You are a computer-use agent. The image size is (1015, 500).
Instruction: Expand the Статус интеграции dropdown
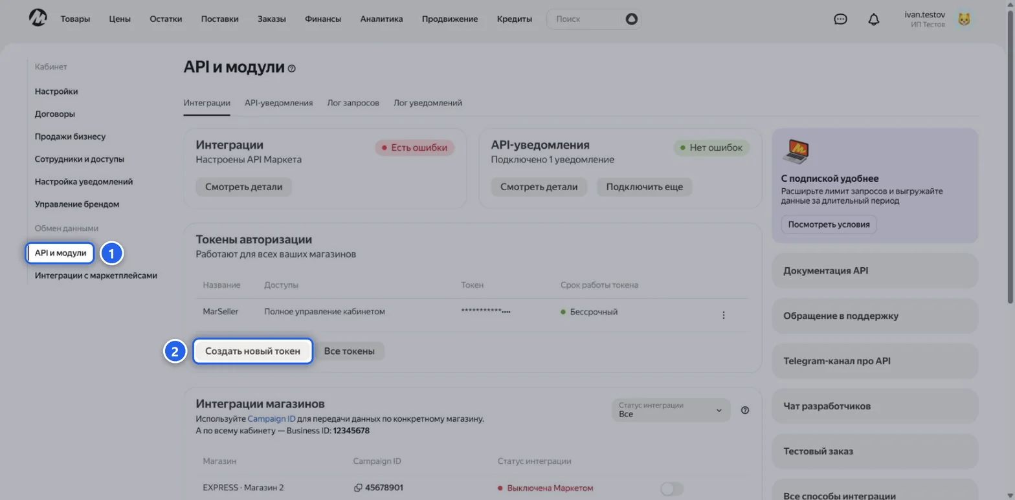pos(671,410)
